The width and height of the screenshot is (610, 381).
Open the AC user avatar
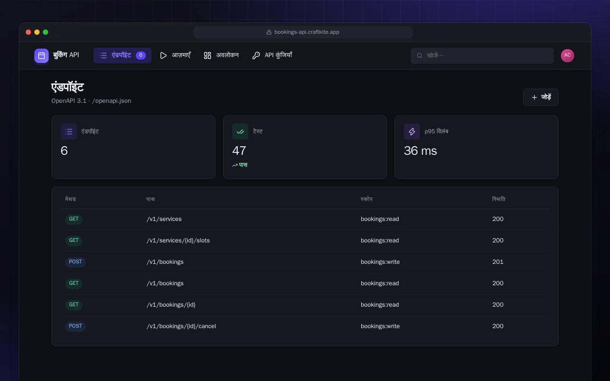tap(568, 56)
